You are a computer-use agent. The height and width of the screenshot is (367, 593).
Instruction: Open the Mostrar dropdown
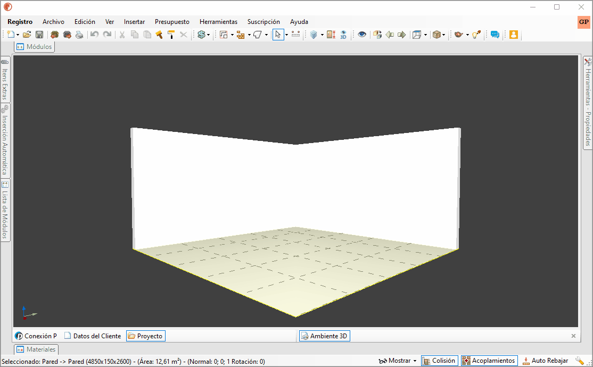coord(398,361)
